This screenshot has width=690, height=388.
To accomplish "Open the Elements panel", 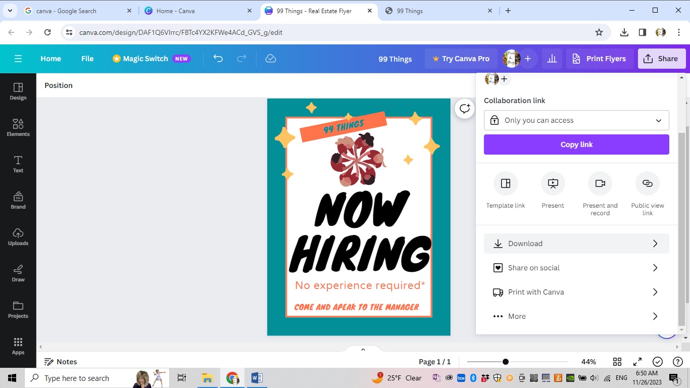I will (x=18, y=128).
